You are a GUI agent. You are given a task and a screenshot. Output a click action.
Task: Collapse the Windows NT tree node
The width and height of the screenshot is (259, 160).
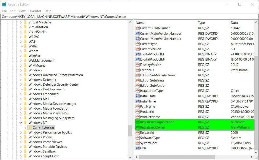[x=21, y=123]
